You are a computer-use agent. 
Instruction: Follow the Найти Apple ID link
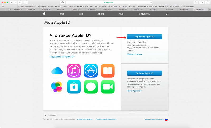coord(134,91)
